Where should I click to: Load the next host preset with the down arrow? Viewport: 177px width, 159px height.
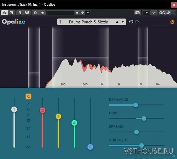(82, 13)
